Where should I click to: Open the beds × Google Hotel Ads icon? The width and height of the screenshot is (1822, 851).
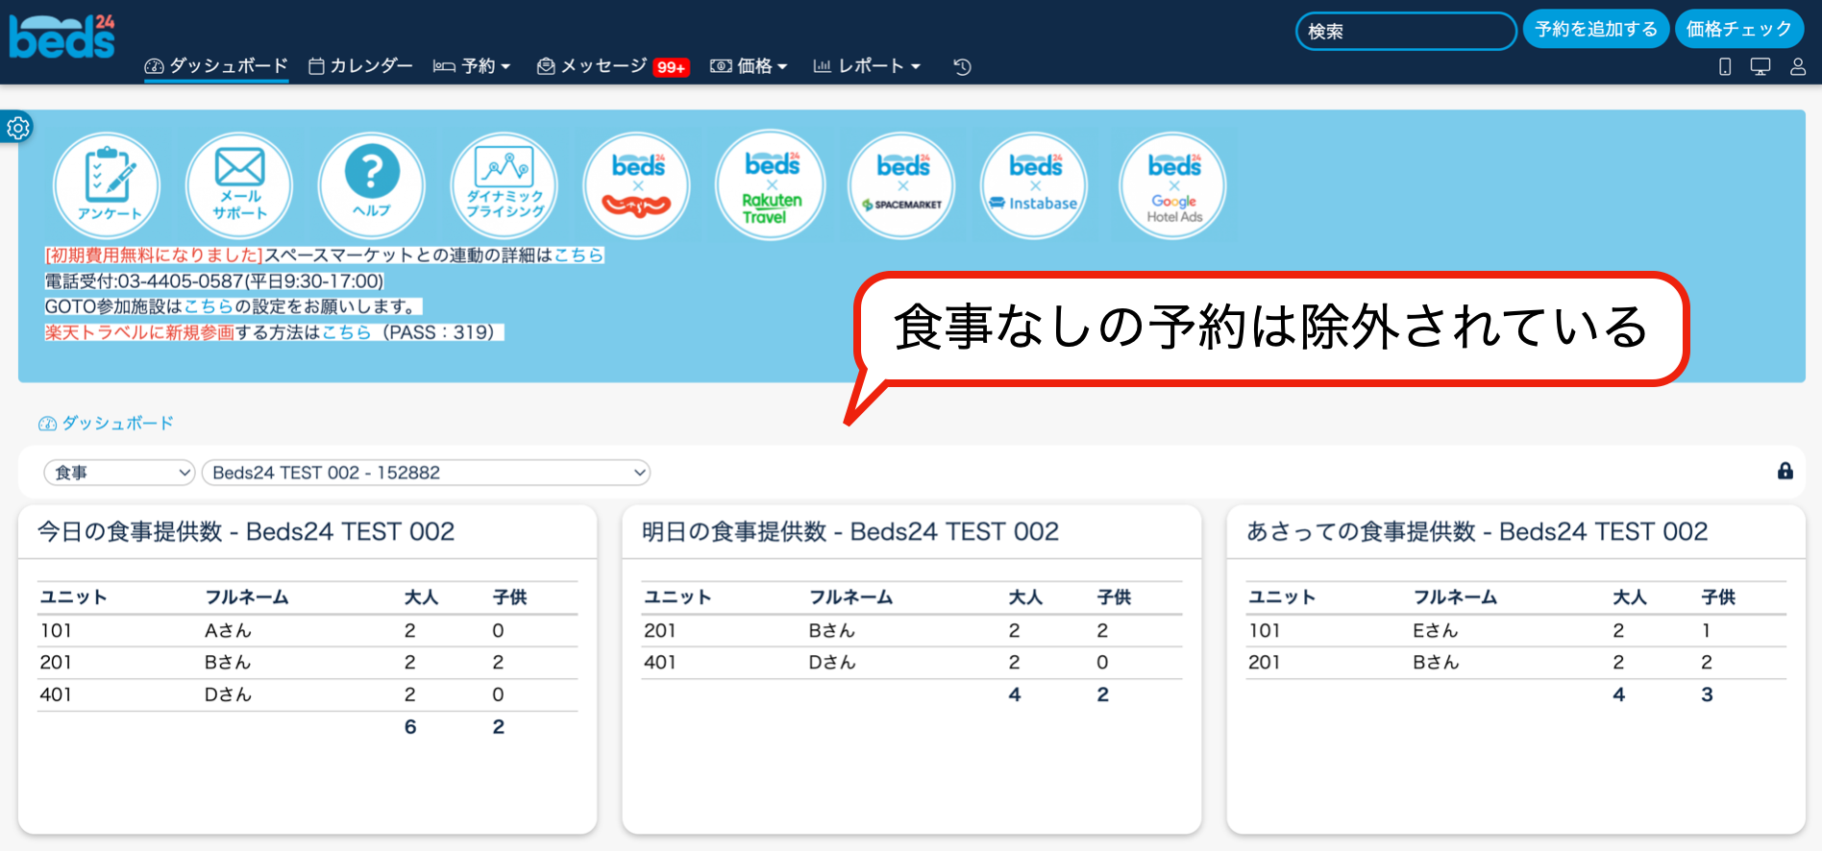coord(1173,184)
